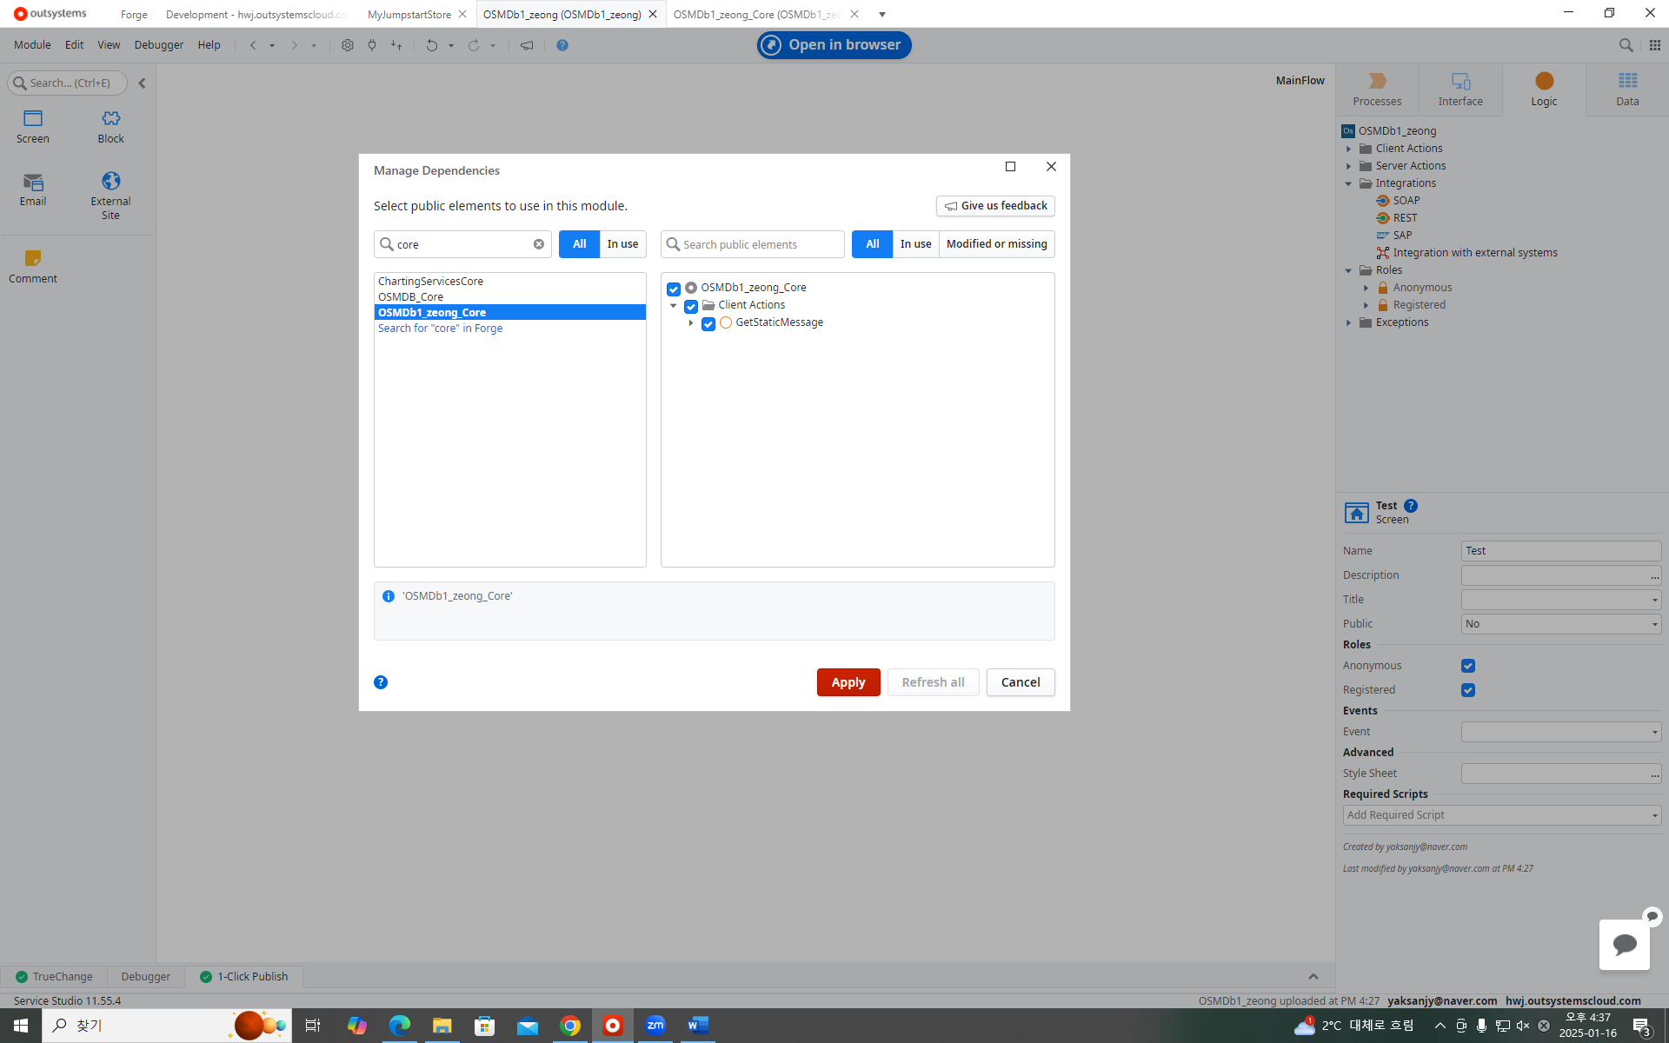Clear the core search field
This screenshot has height=1043, width=1669.
[539, 244]
